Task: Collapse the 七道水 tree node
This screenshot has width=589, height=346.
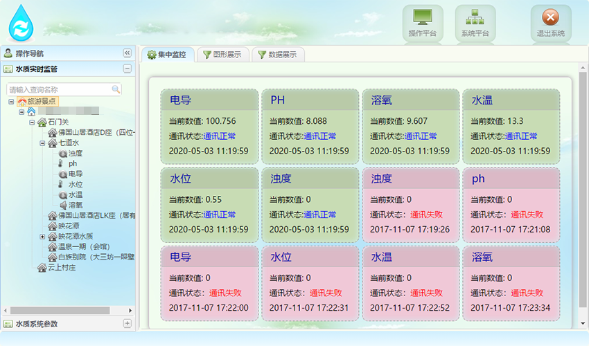Action: (42, 143)
